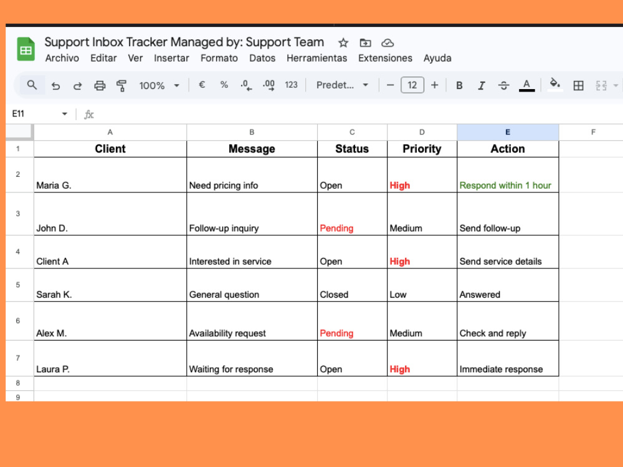Open the Archivo menu
Viewport: 623px width, 467px height.
62,58
